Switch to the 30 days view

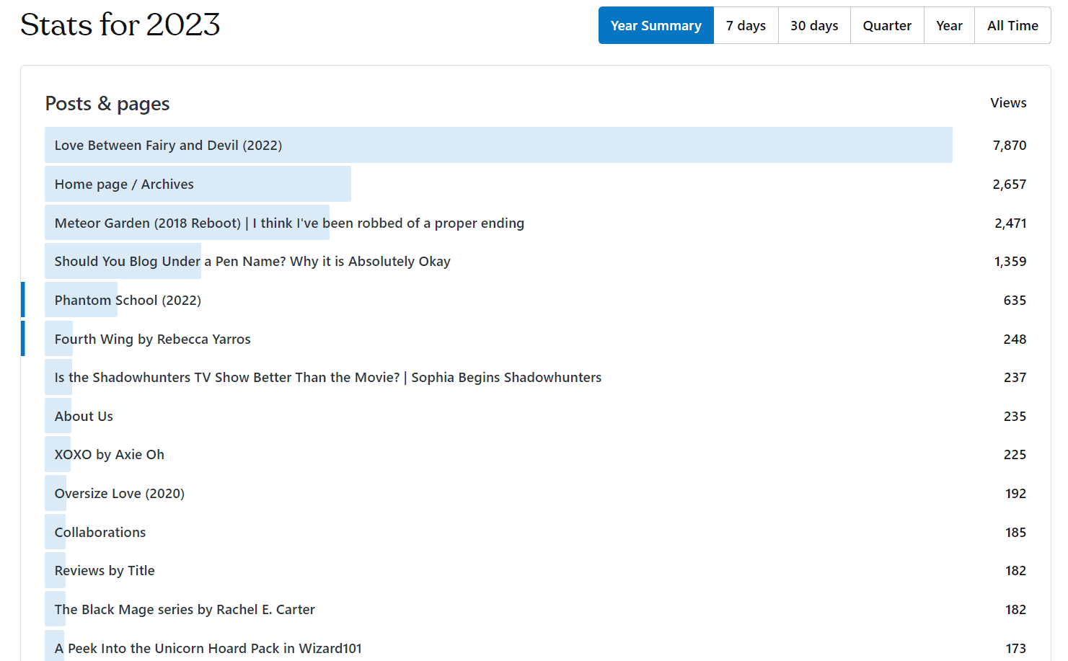(x=814, y=26)
